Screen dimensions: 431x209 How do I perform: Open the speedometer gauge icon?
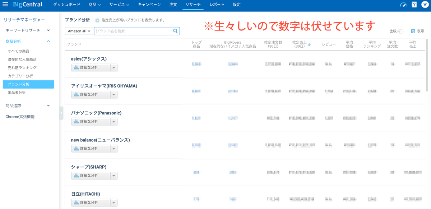pos(403,5)
